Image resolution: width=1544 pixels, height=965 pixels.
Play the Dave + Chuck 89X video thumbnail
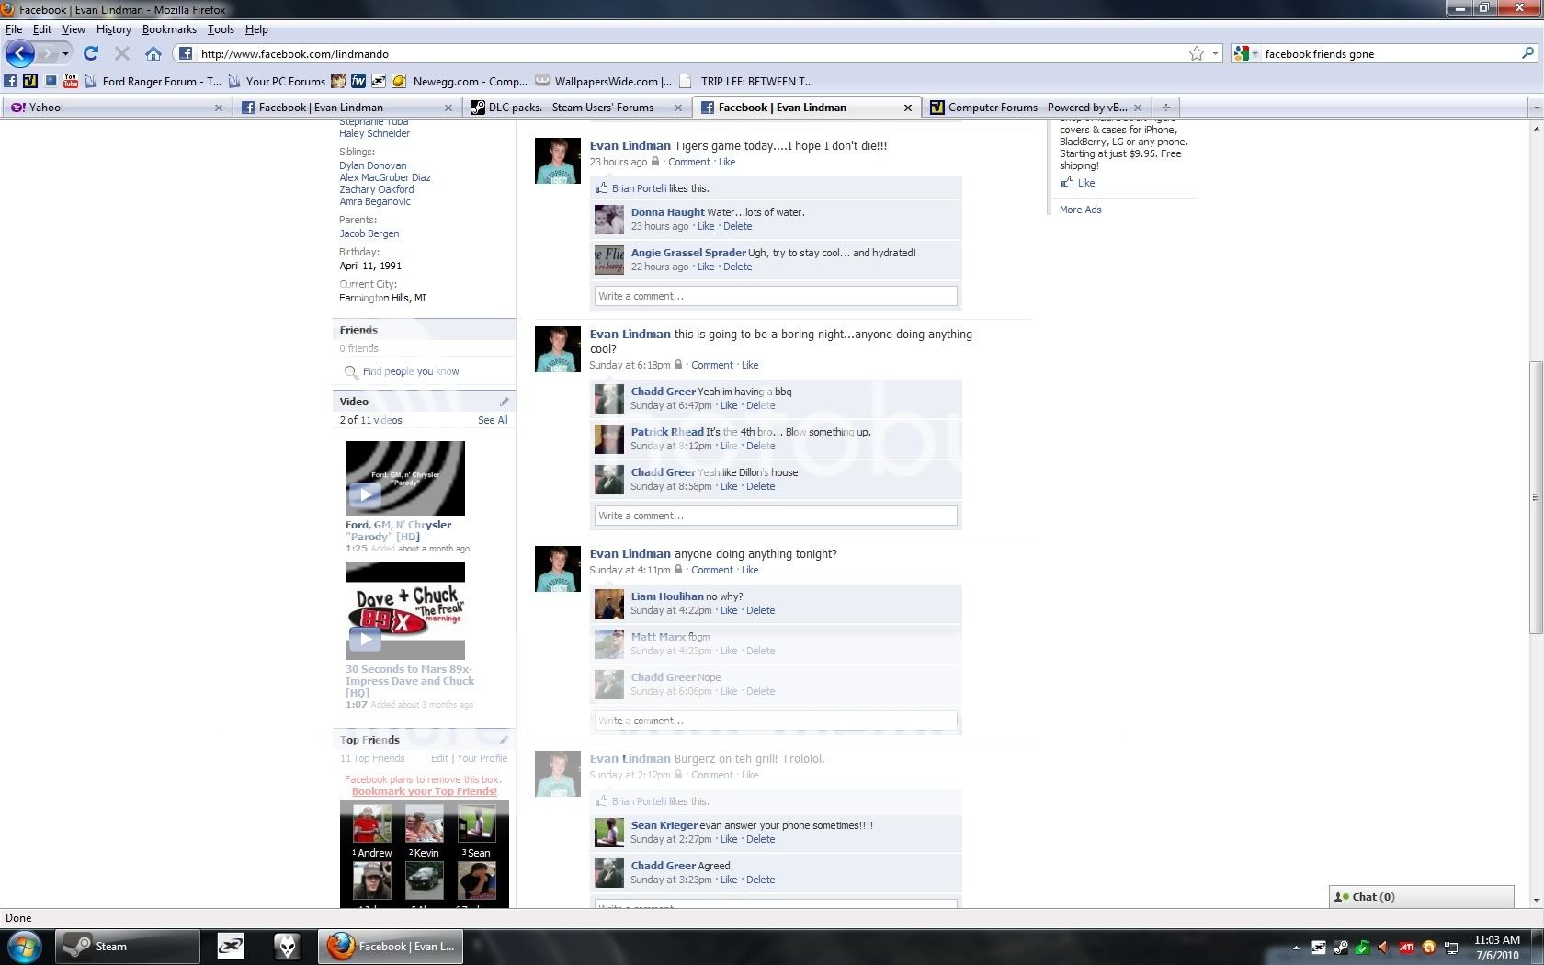[x=404, y=611]
